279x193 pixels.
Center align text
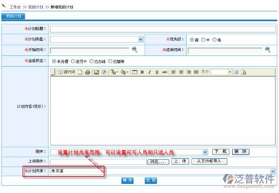(181, 72)
